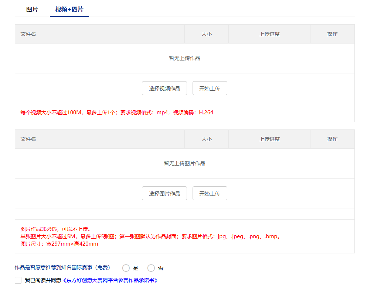
Task: Click the 选择视频作品 button
Action: pyautogui.click(x=164, y=89)
